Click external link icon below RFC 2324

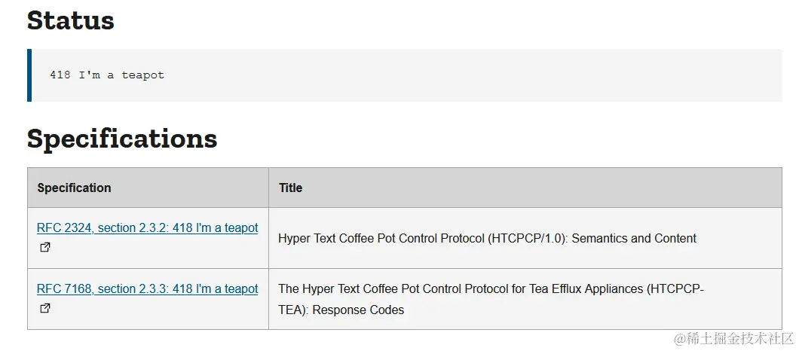tap(45, 247)
